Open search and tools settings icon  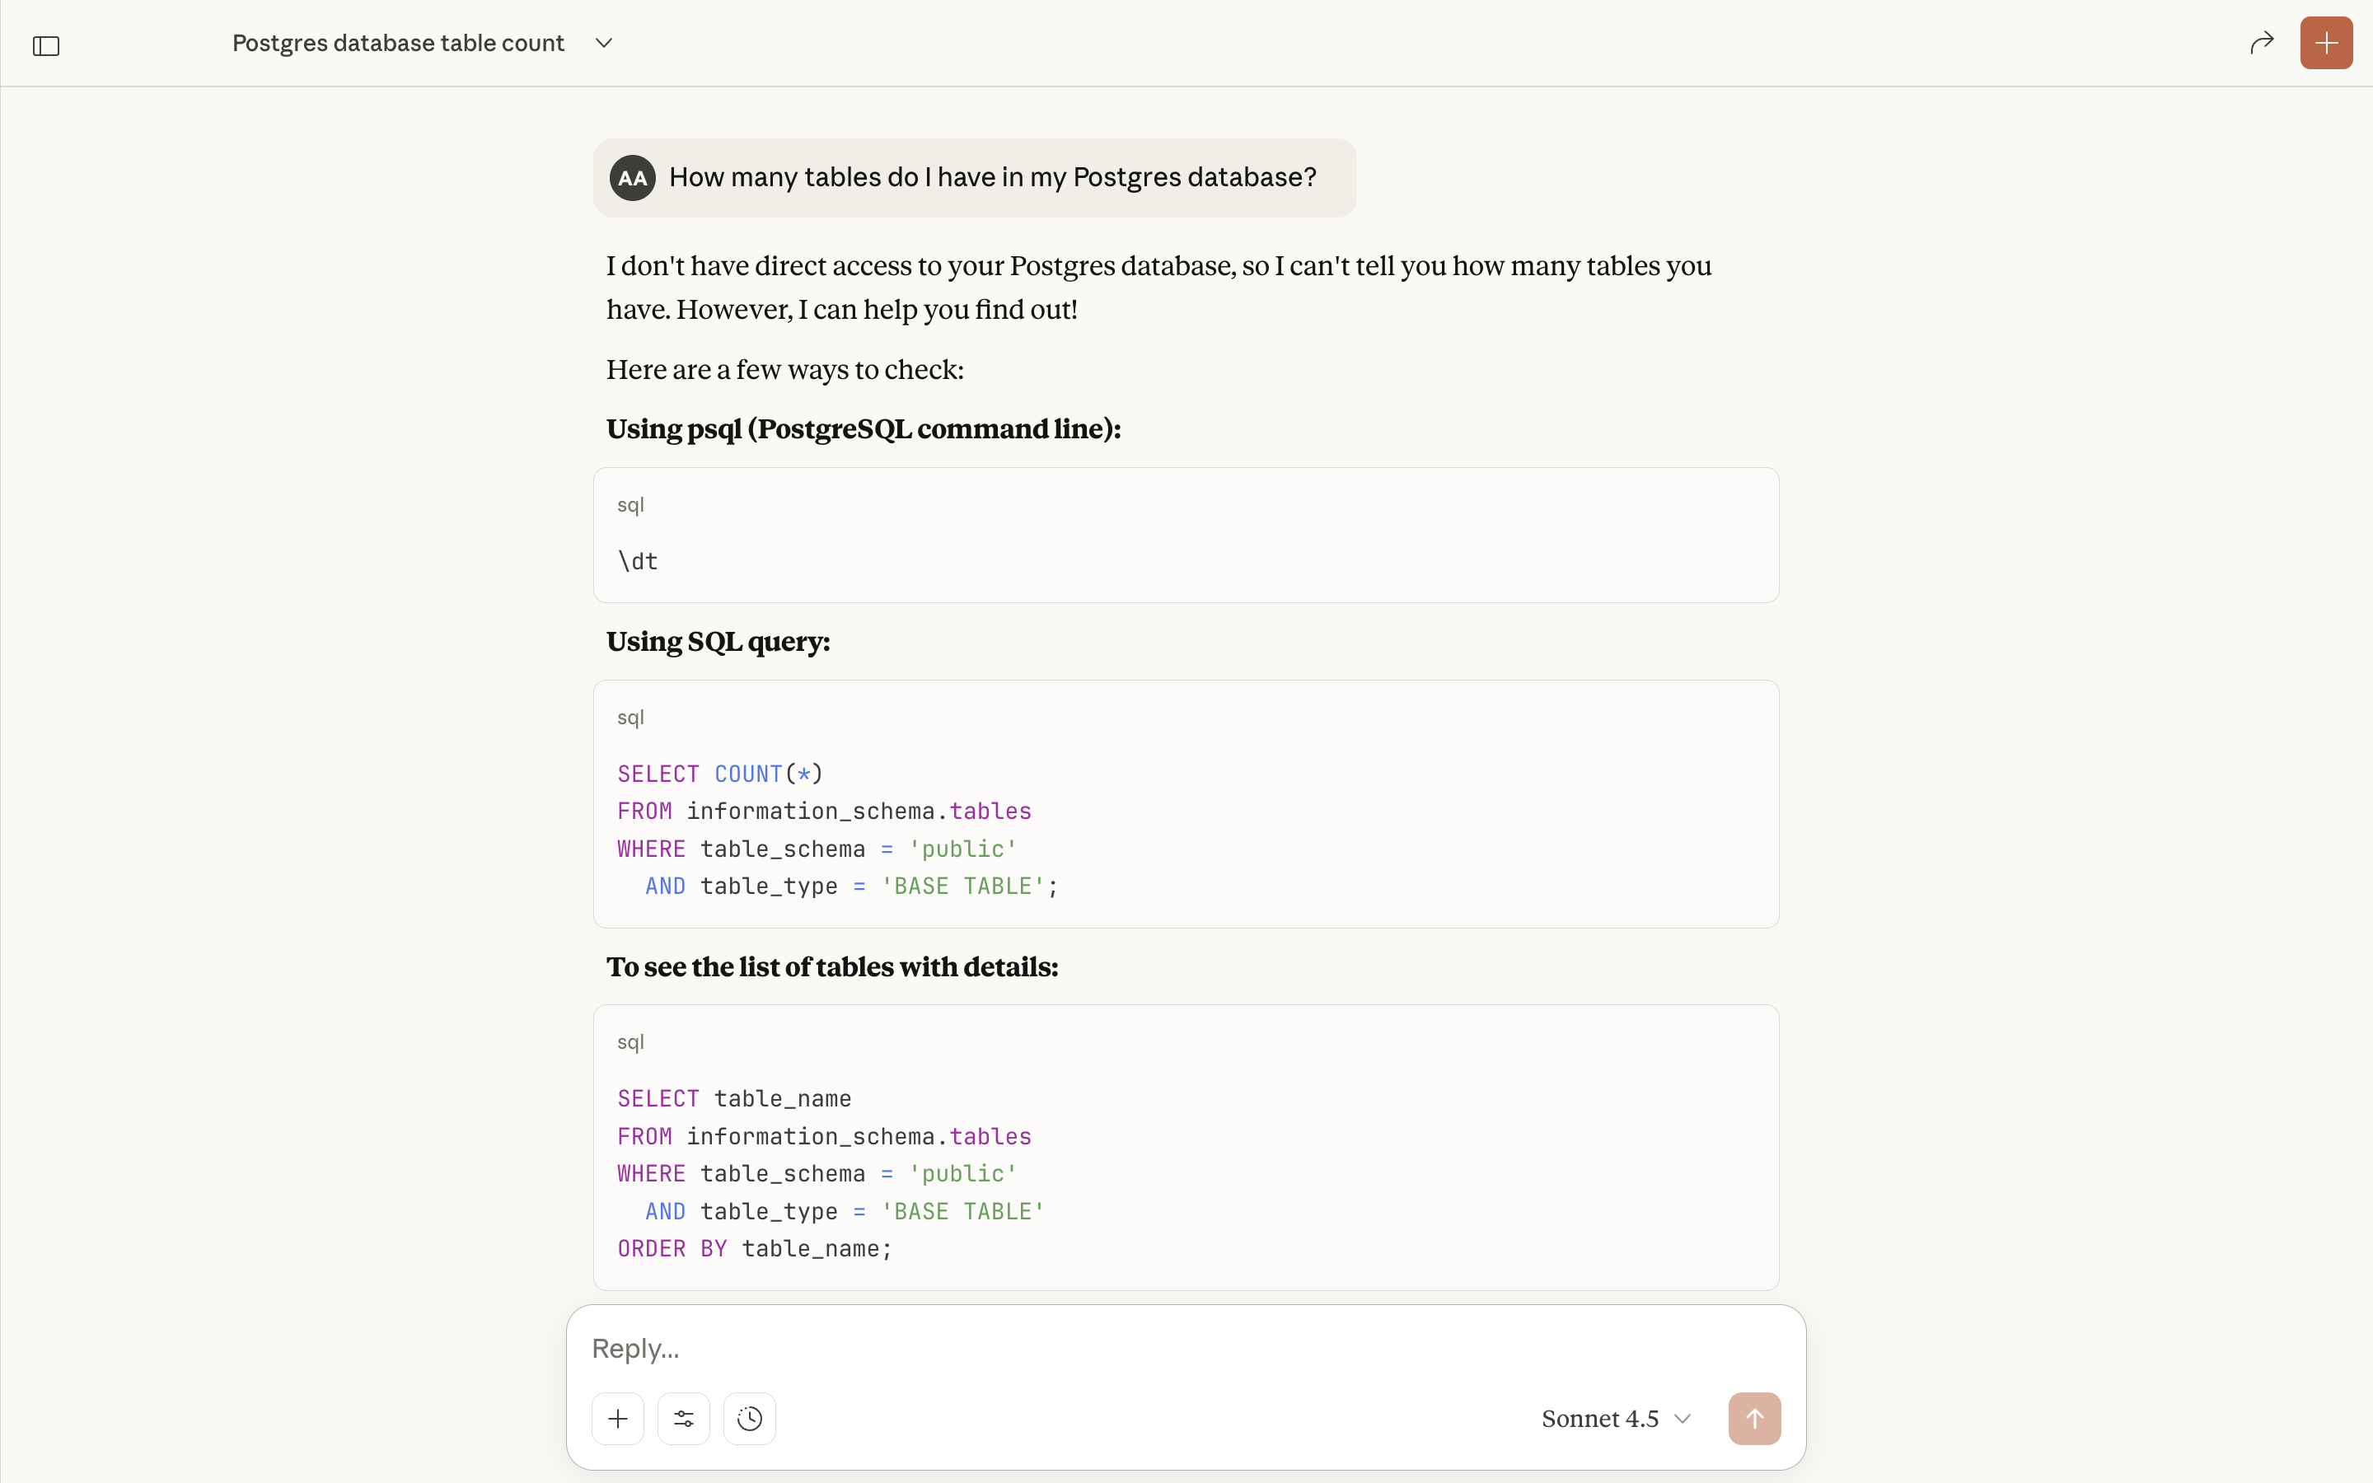point(683,1418)
